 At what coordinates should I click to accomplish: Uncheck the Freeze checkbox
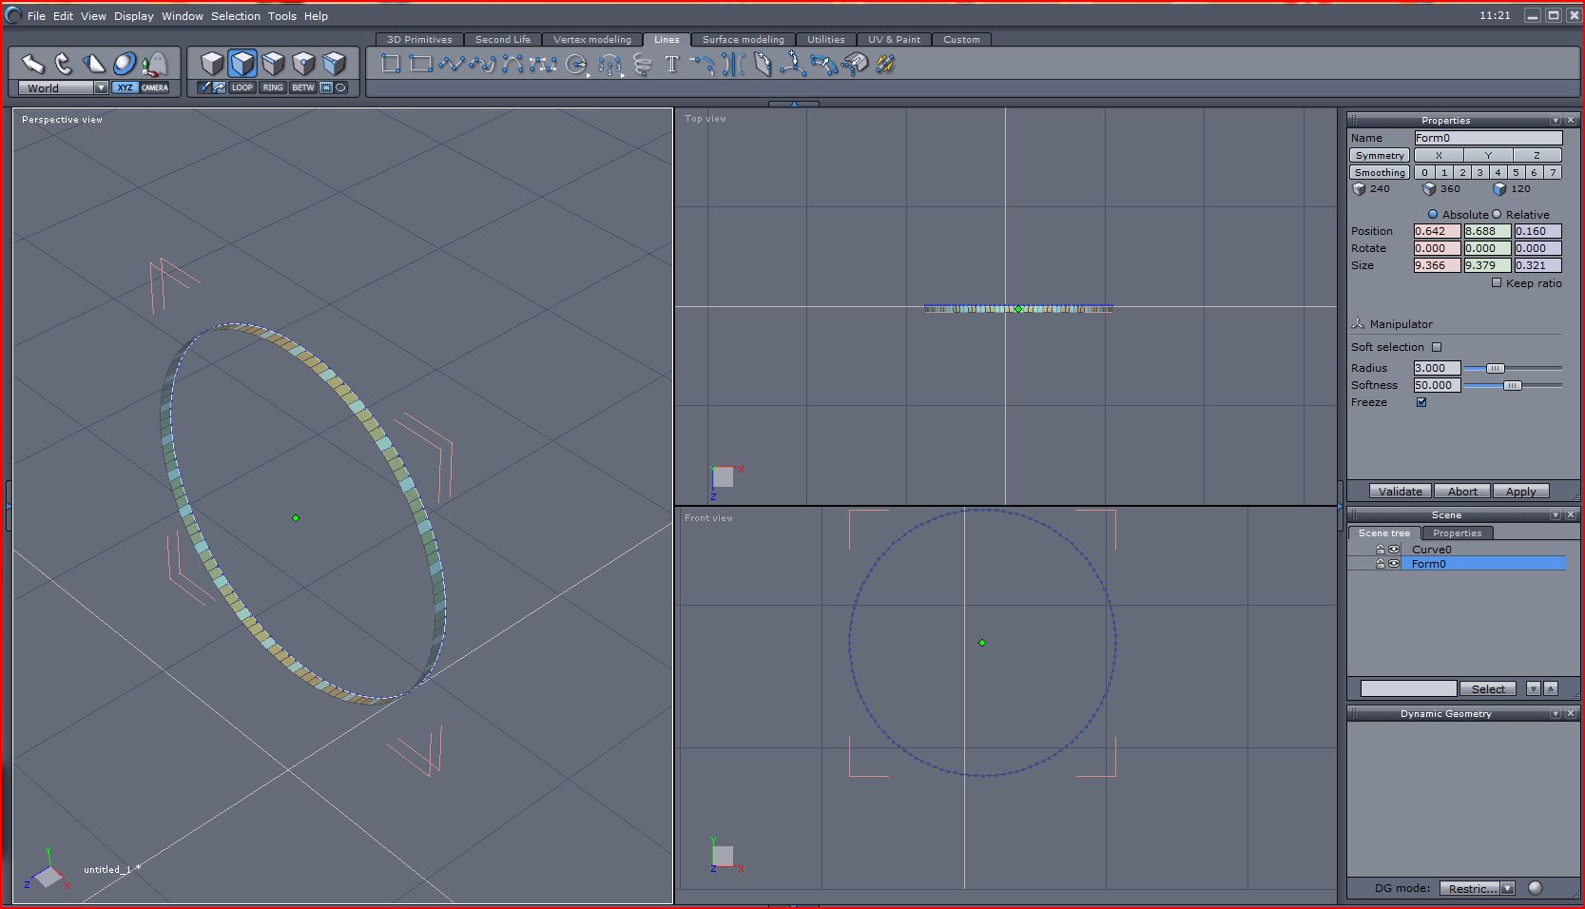[1421, 402]
